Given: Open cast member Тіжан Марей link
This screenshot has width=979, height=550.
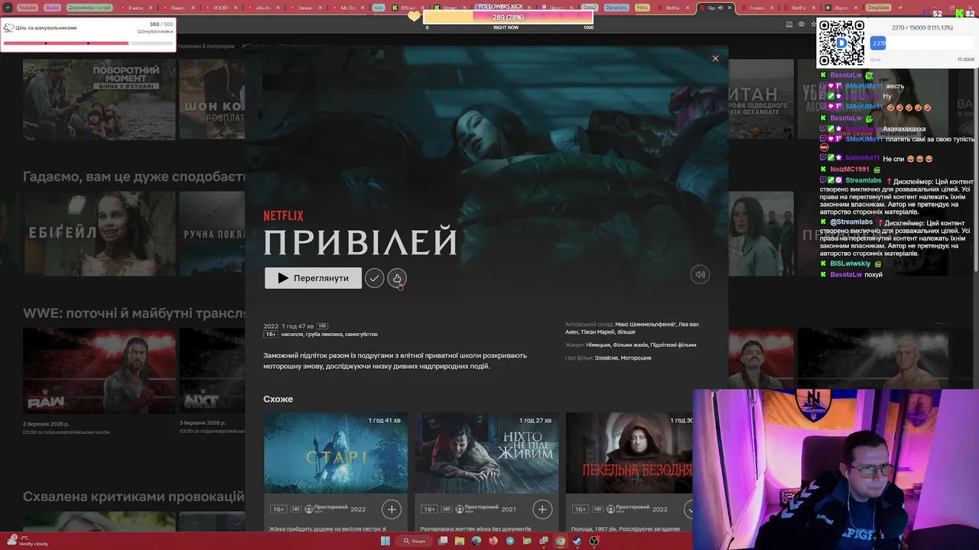Looking at the screenshot, I should tap(598, 332).
